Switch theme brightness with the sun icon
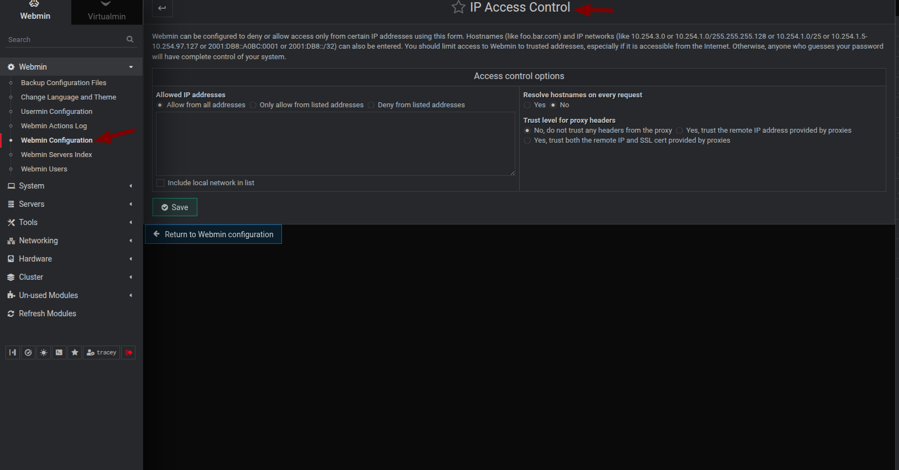The width and height of the screenshot is (899, 470). pos(44,352)
